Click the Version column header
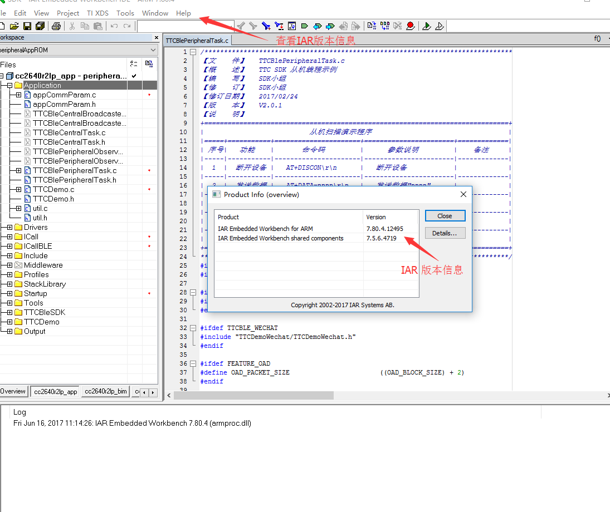Screen dimensions: 610x512 [391, 217]
